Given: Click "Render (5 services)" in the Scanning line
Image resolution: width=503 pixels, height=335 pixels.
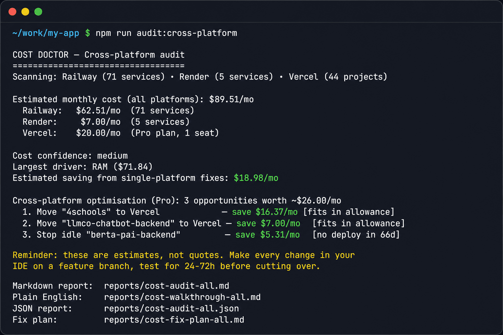Looking at the screenshot, I should pos(226,77).
